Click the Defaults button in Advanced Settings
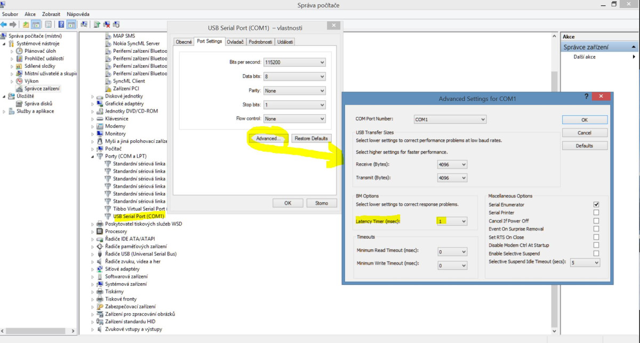640x343 pixels. tap(585, 146)
